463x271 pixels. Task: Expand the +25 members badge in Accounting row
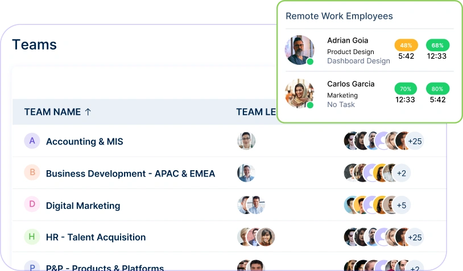pos(415,141)
